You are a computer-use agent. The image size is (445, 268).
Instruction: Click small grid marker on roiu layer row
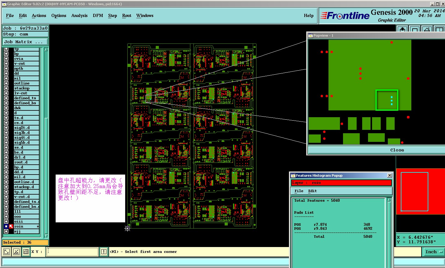tap(38, 226)
